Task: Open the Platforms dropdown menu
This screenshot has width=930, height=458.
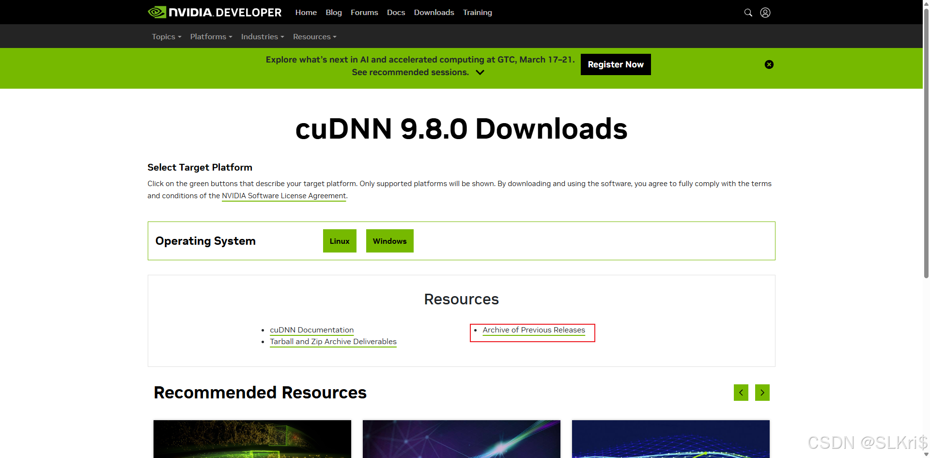Action: point(211,36)
